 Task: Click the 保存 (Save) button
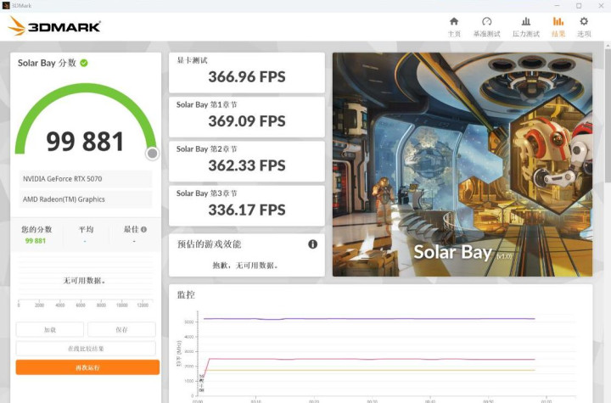pos(121,329)
